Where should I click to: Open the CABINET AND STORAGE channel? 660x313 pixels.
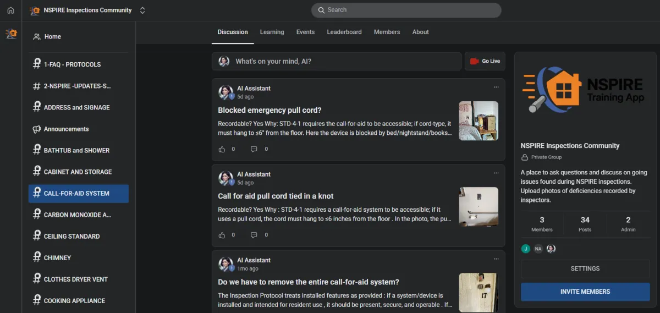[79, 172]
